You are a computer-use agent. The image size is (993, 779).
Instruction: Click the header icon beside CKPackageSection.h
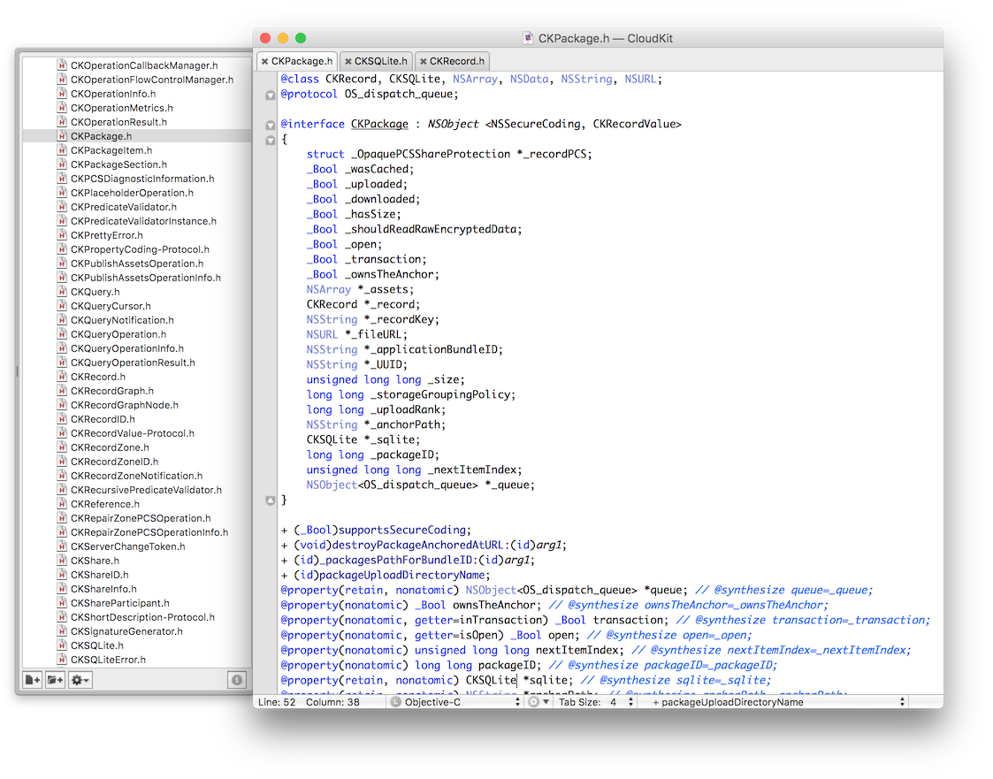62,164
